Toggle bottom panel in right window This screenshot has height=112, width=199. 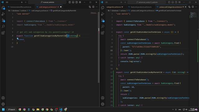tap(173, 2)
